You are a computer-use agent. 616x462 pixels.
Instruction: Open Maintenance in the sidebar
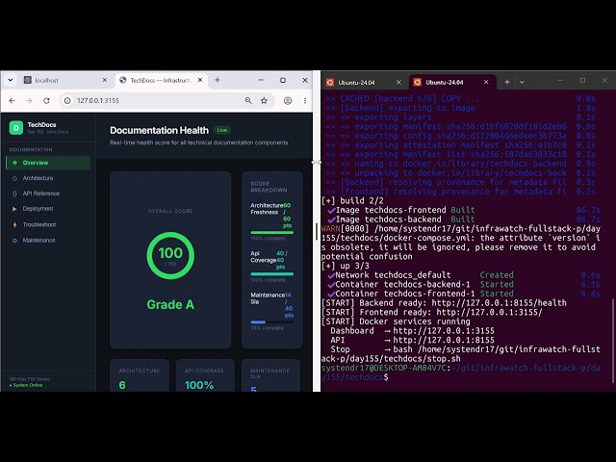pyautogui.click(x=48, y=240)
